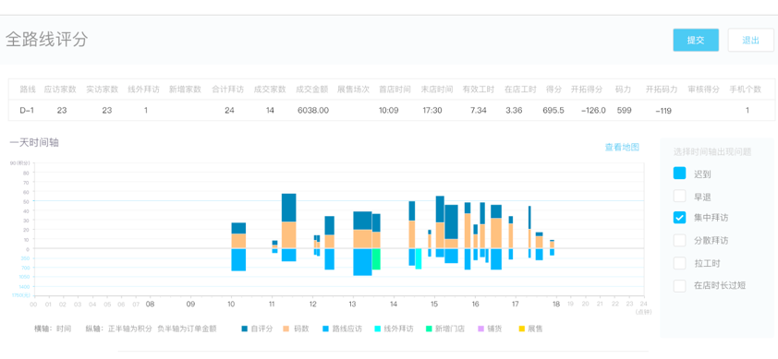778x359 pixels.
Task: Click the 成交金额 column header
Action: tap(312, 90)
